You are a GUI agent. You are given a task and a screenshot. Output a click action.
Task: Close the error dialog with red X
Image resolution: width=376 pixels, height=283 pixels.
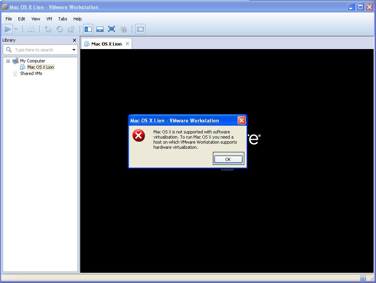(x=242, y=120)
